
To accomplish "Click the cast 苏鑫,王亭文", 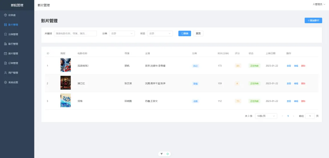I will tap(151, 101).
